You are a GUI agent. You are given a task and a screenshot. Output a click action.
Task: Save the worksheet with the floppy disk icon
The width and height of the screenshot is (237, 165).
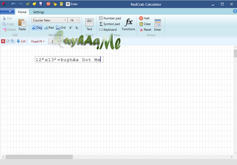pyautogui.click(x=41, y=4)
